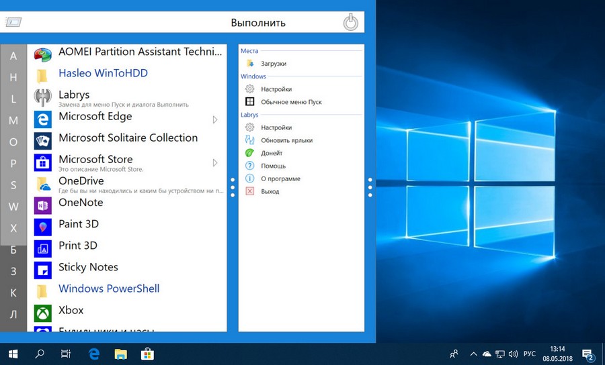The width and height of the screenshot is (605, 365).
Task: Jump to letter W in index
Action: coord(13,207)
